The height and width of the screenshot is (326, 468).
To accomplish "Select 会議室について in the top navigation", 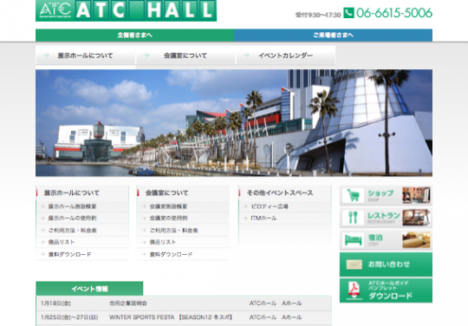I will point(185,55).
